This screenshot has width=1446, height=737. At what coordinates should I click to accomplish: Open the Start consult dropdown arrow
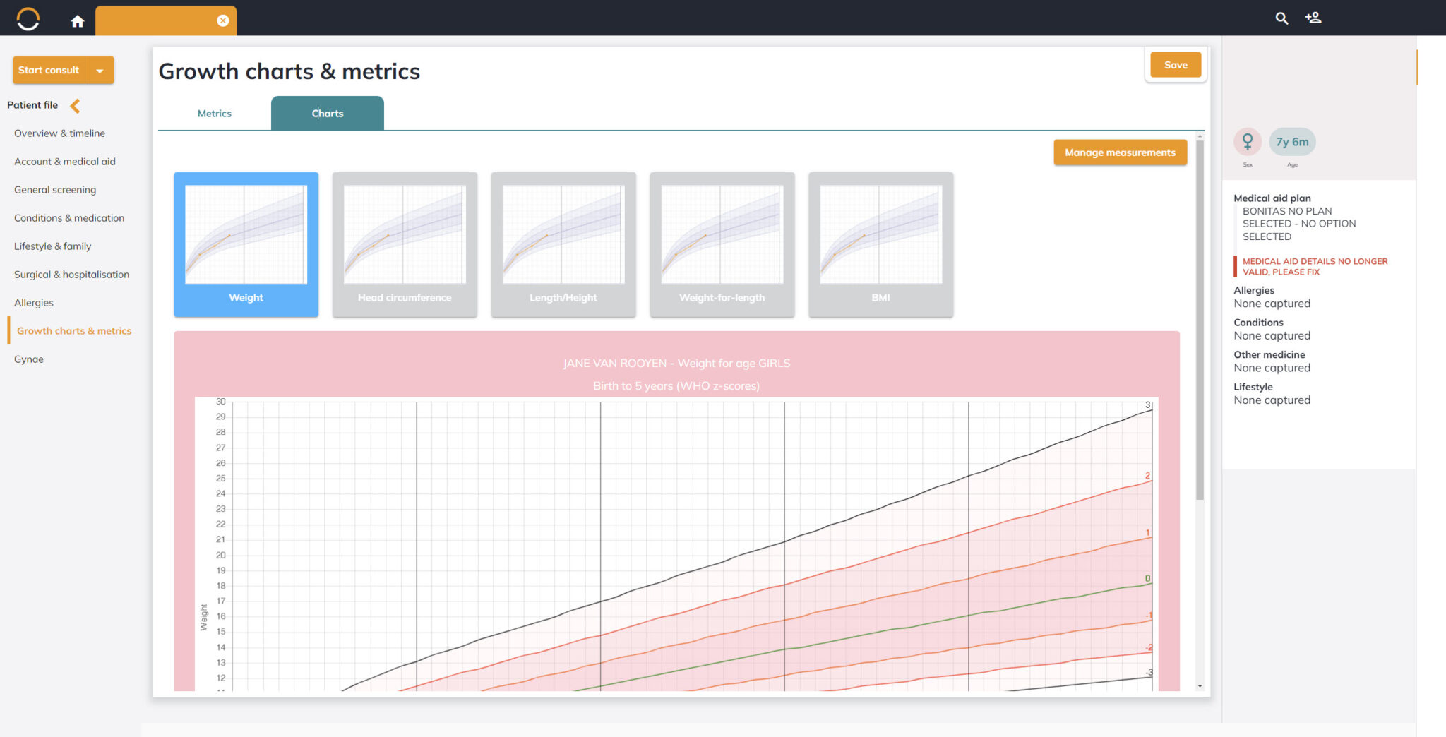tap(100, 71)
